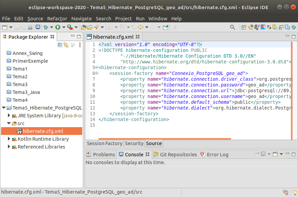Switch to the Hibernate perspective icon
This screenshot has width=298, height=197.
tap(269, 27)
